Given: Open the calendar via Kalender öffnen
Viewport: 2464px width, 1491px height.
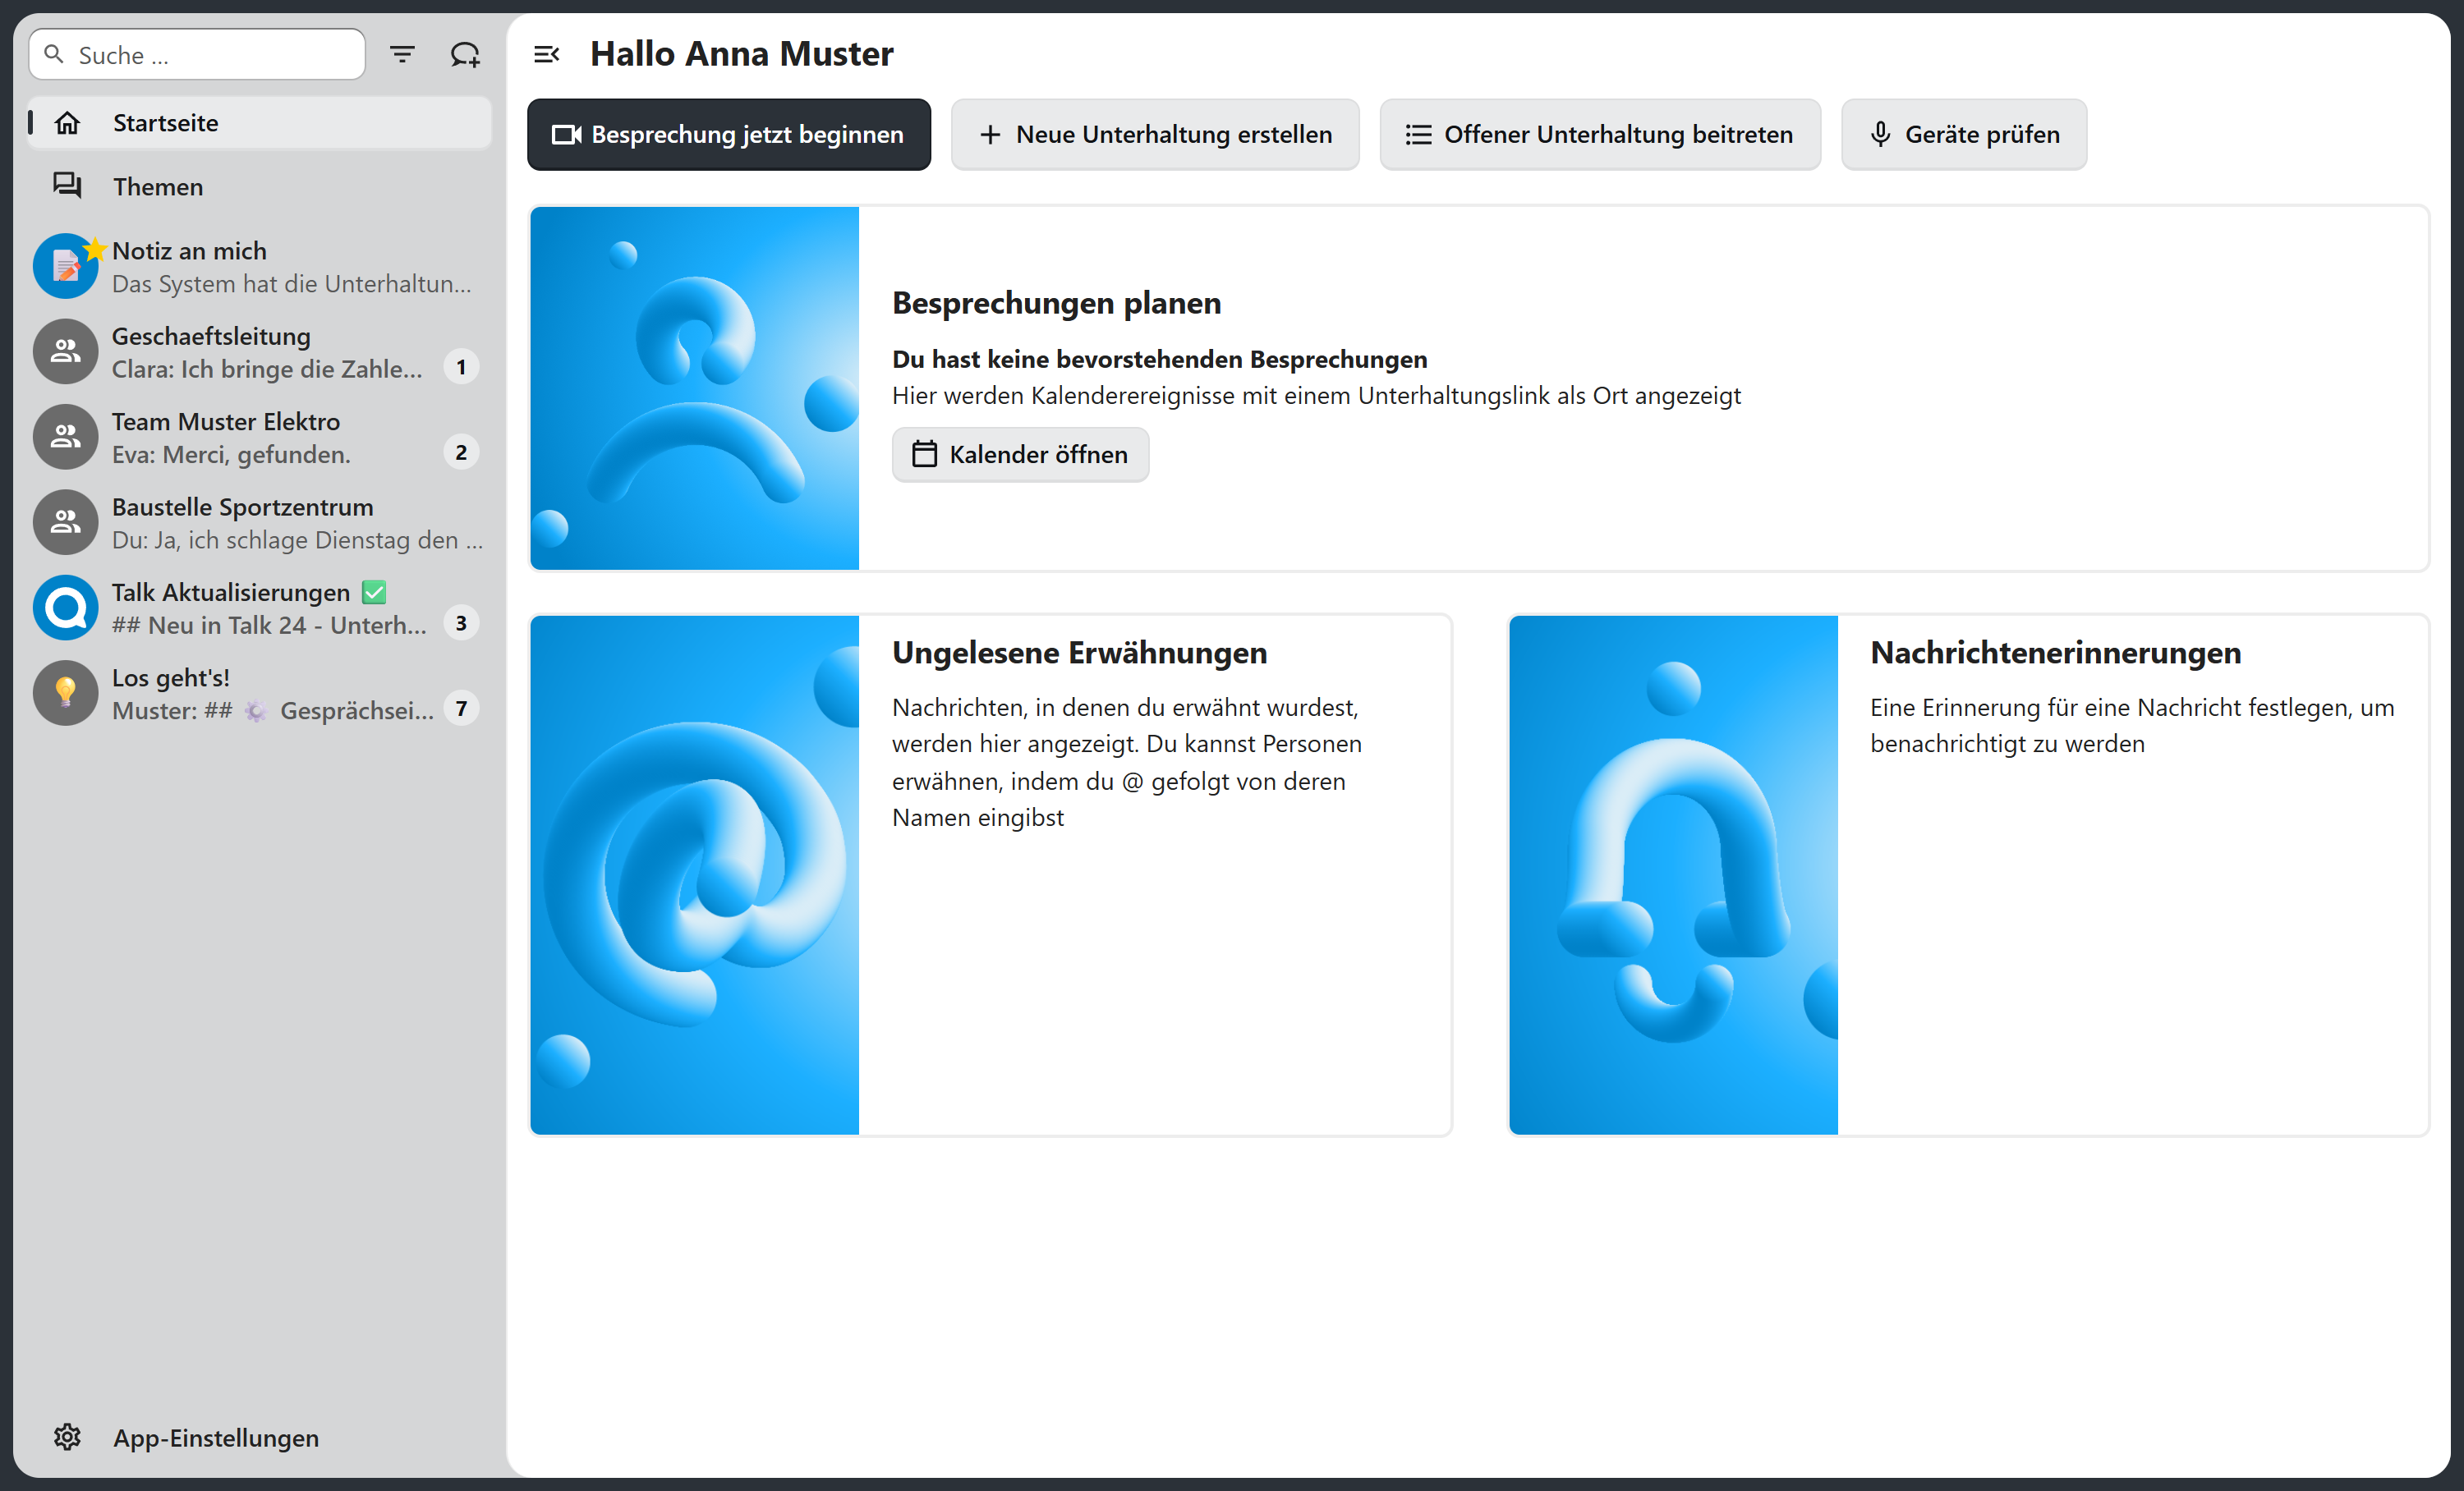Looking at the screenshot, I should 1020,455.
